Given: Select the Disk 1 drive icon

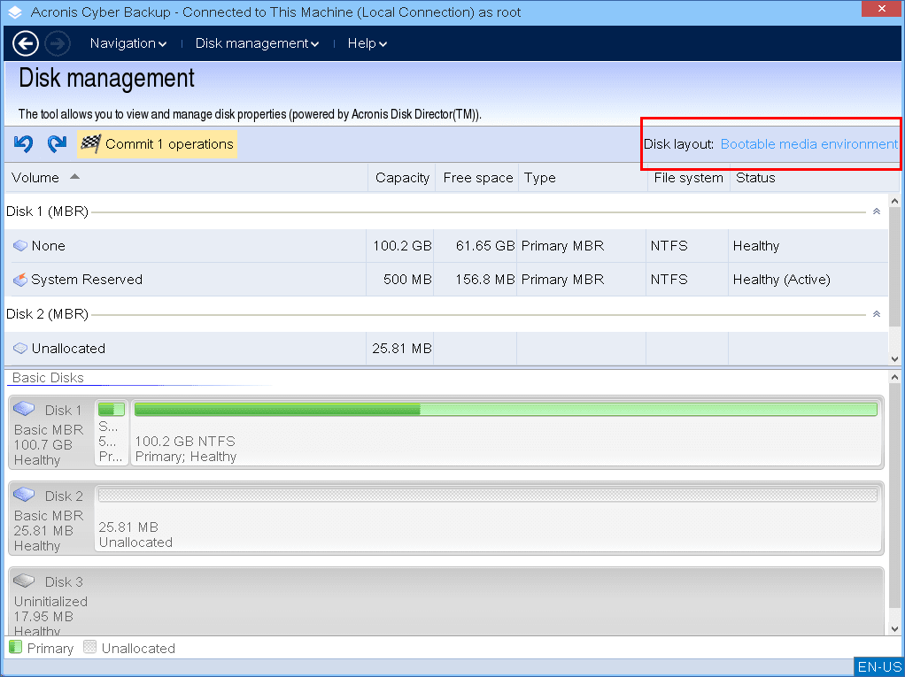Looking at the screenshot, I should [x=24, y=409].
